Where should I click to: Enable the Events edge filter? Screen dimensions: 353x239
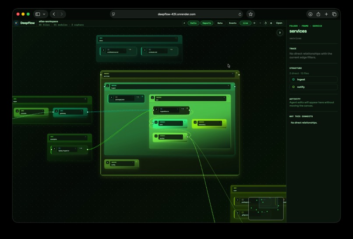pos(233,23)
